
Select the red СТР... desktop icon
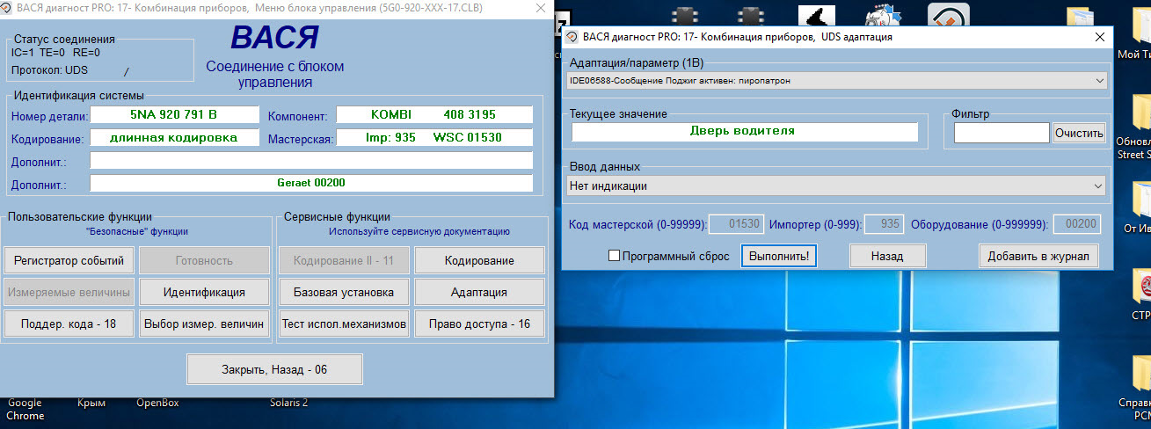(x=1140, y=294)
